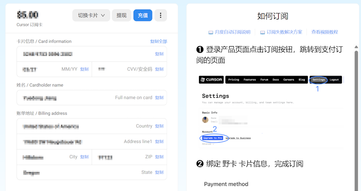Copy the Country value
The width and height of the screenshot is (361, 191).
(x=159, y=126)
